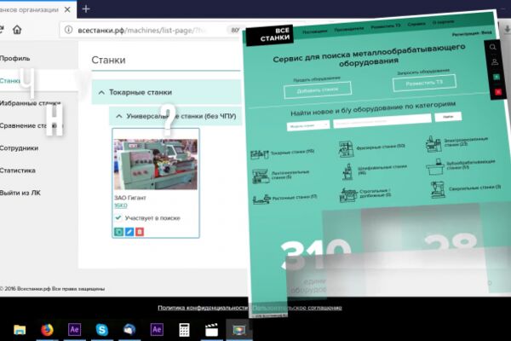Screen dimensions: 511x341
Task: Open Справка in the overlay top navigation
Action: coord(416,24)
